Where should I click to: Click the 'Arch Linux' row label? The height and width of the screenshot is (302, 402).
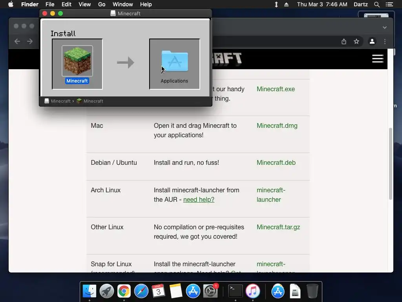[106, 190]
